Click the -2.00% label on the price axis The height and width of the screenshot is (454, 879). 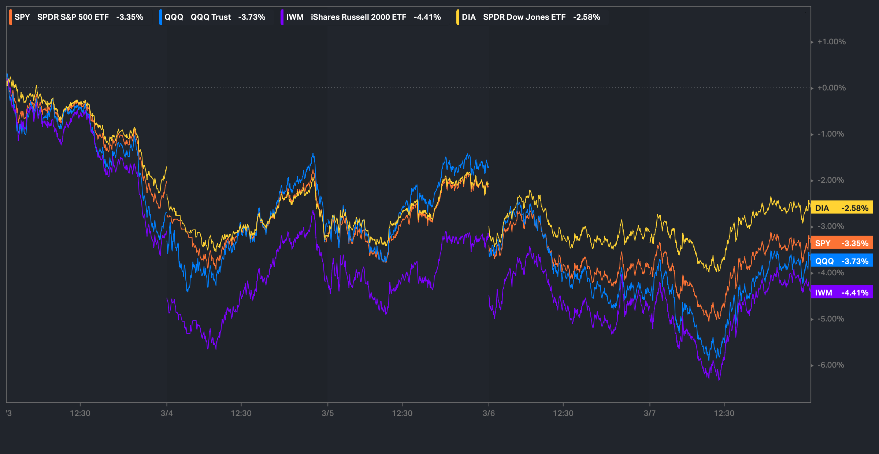pyautogui.click(x=831, y=180)
